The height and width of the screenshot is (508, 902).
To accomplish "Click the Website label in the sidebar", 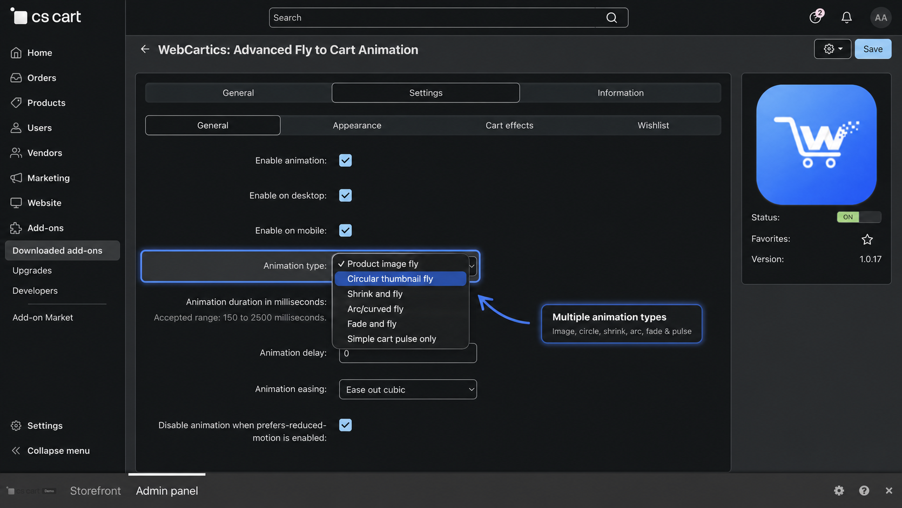I will [44, 203].
